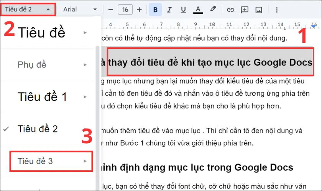Open the text color picker

198,10
